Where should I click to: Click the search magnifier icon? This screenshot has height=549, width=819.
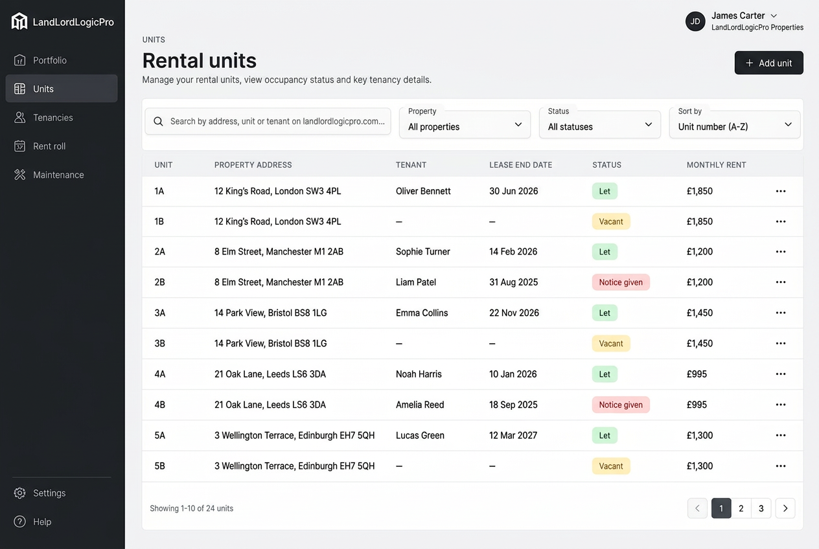tap(158, 121)
